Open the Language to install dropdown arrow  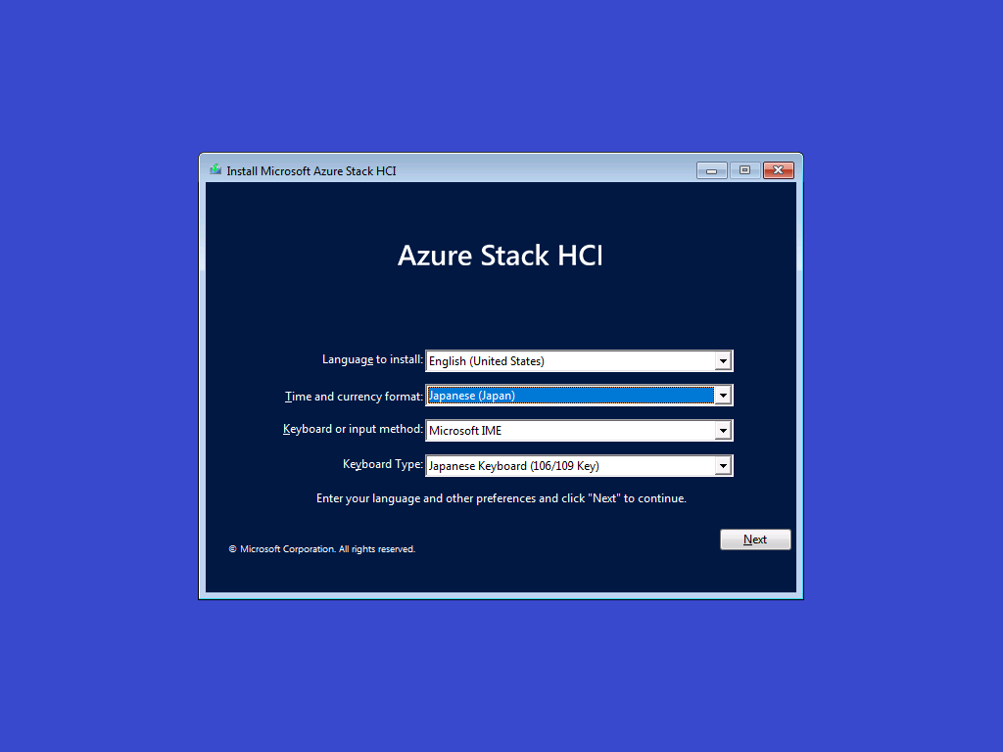coord(724,360)
